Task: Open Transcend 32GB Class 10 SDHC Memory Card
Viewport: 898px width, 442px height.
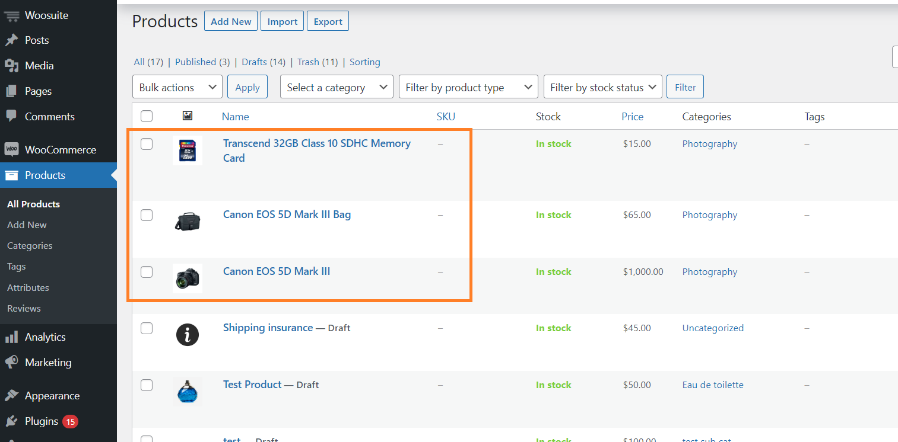Action: [x=317, y=150]
